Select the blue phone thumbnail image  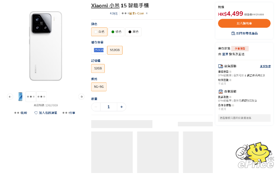click(20, 97)
